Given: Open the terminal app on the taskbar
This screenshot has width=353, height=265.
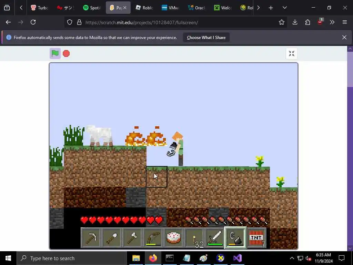Looking at the screenshot, I should [x=170, y=258].
